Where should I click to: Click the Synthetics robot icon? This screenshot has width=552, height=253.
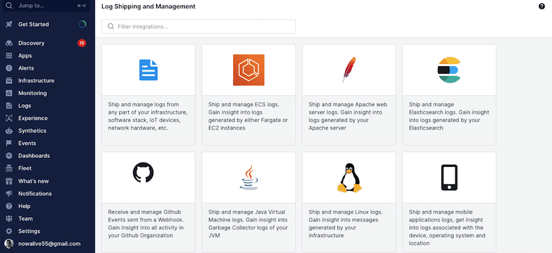9,130
